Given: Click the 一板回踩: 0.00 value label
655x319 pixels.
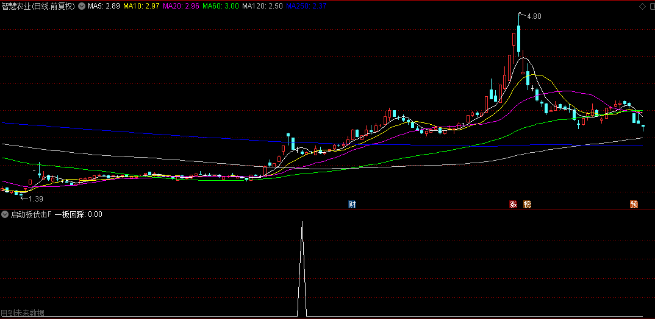Looking at the screenshot, I should (79, 214).
